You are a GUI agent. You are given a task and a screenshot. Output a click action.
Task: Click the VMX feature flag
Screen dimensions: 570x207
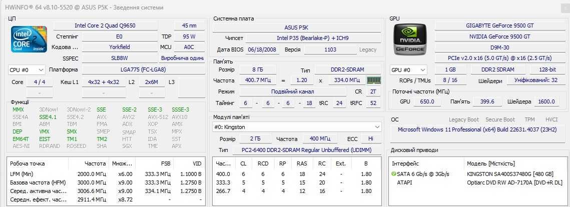pos(44,131)
